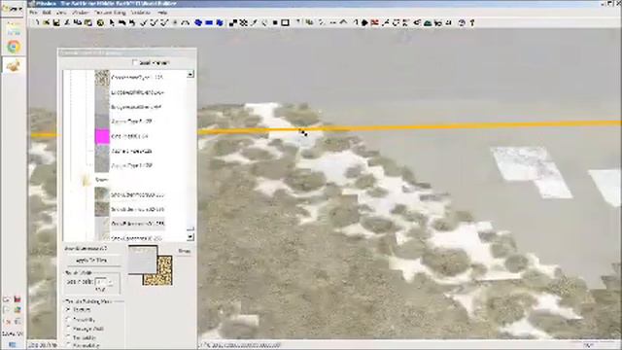Open the File menu
The height and width of the screenshot is (350, 622).
[34, 13]
